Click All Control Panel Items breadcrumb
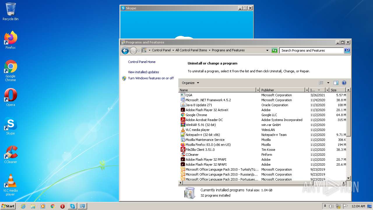Viewport: 373px width, 210px height. [x=191, y=50]
